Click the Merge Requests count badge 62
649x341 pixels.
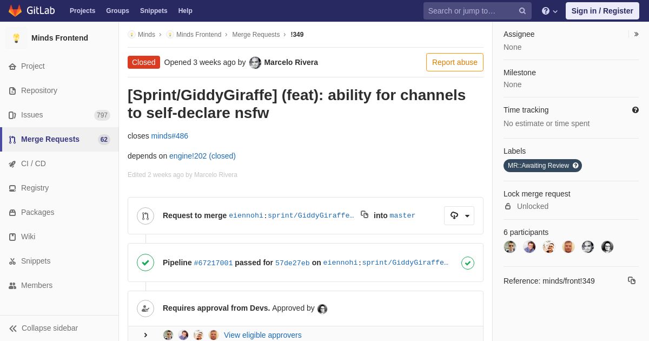click(x=104, y=140)
